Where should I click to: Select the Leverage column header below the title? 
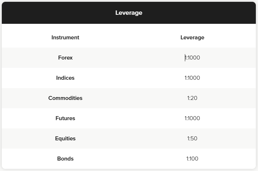[192, 38]
